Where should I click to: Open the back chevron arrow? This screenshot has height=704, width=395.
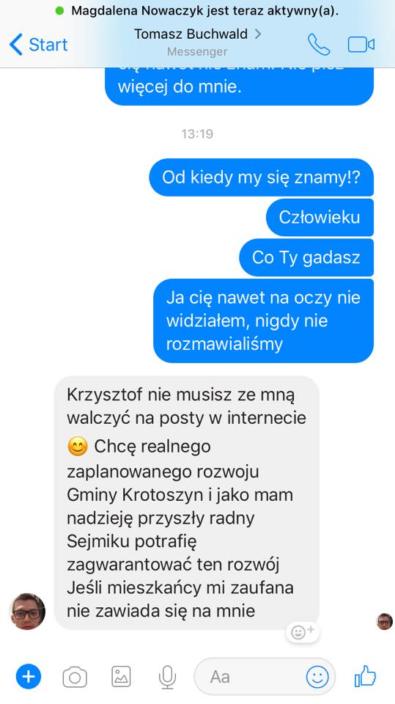[x=15, y=45]
